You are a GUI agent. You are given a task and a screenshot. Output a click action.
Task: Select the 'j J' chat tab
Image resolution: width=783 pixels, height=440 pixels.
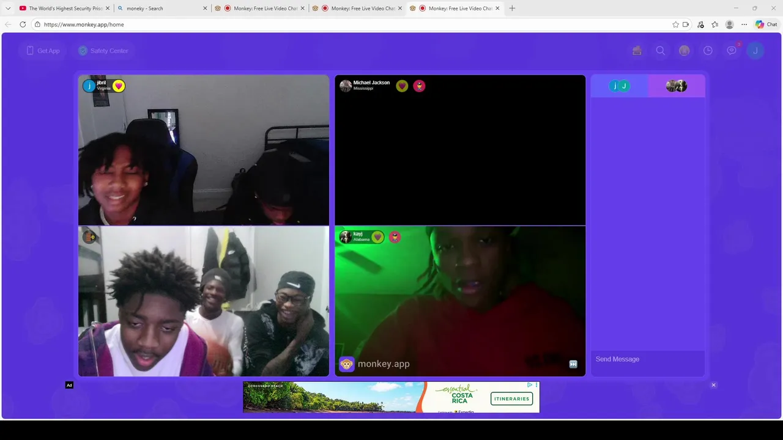click(619, 86)
